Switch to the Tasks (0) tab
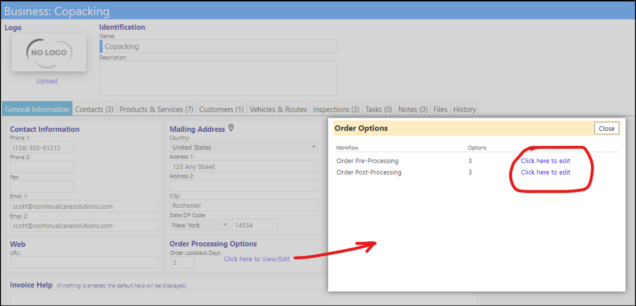Viewport: 636px width, 306px height. point(379,109)
